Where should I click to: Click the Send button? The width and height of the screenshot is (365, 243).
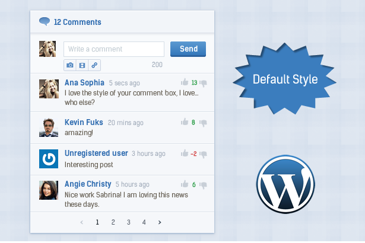coord(188,49)
